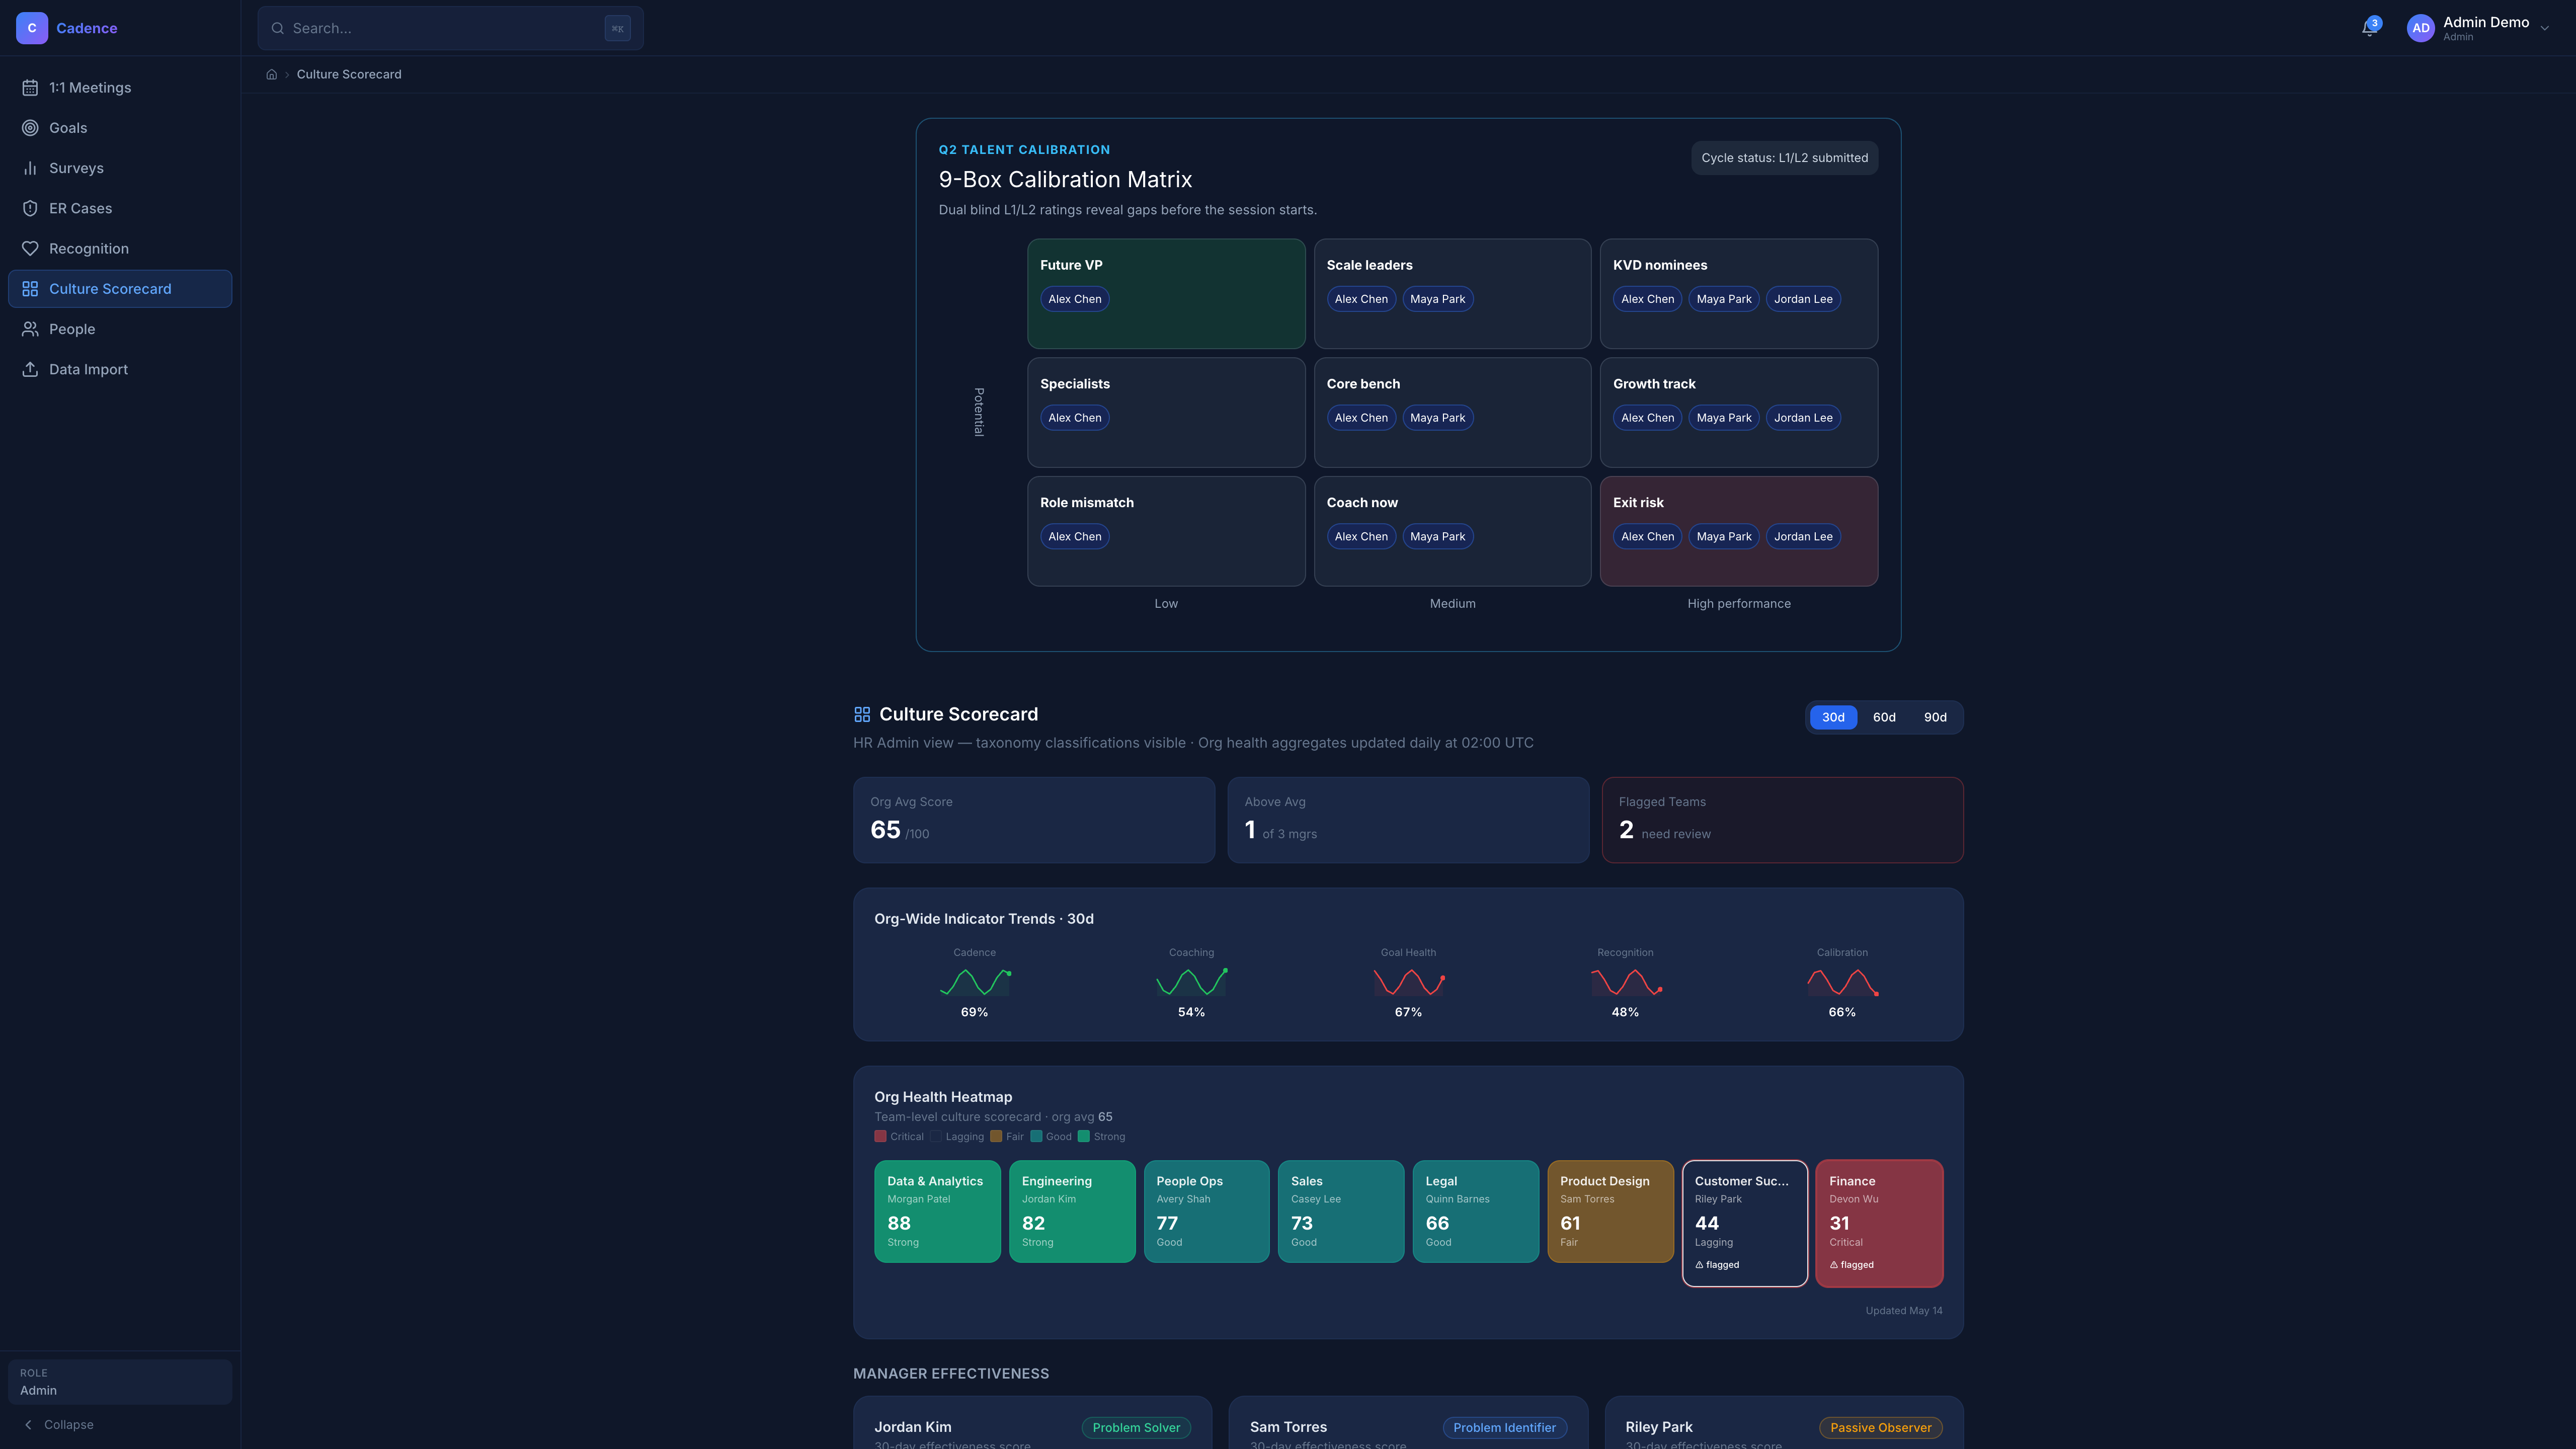Open Data Import upload icon
The width and height of the screenshot is (2576, 1449).
(x=30, y=369)
